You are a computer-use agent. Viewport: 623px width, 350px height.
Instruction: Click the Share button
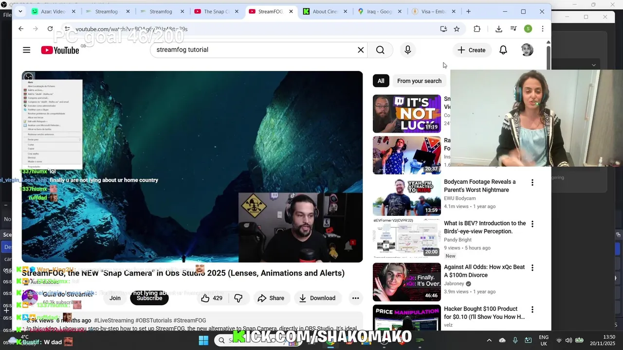271,298
